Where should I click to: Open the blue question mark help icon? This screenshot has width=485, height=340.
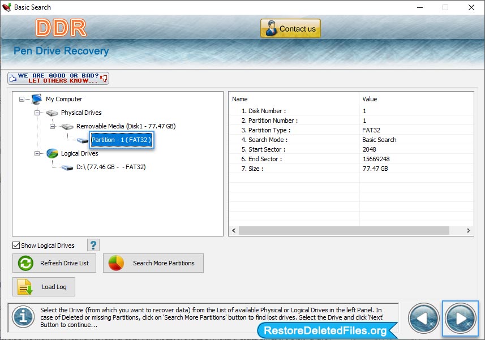pyautogui.click(x=93, y=245)
